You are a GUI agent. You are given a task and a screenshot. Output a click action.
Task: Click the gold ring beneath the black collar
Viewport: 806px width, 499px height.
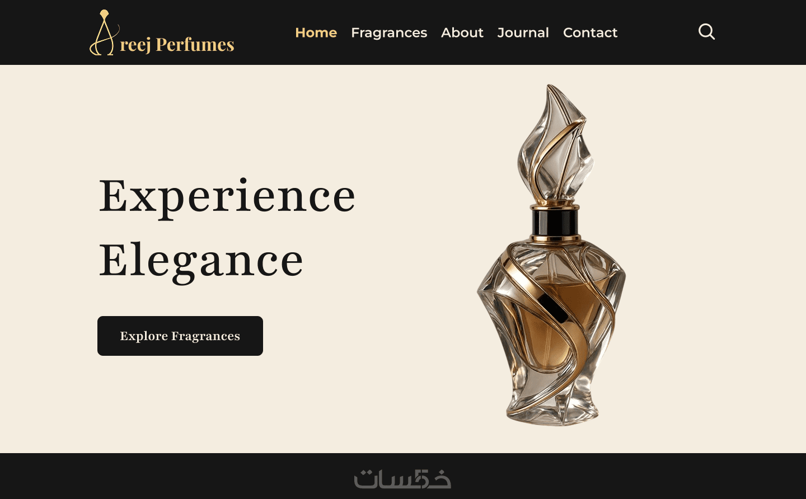tap(554, 238)
